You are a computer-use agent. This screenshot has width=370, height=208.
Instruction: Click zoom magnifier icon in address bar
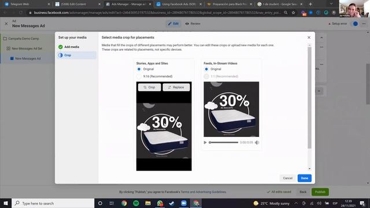(286, 13)
